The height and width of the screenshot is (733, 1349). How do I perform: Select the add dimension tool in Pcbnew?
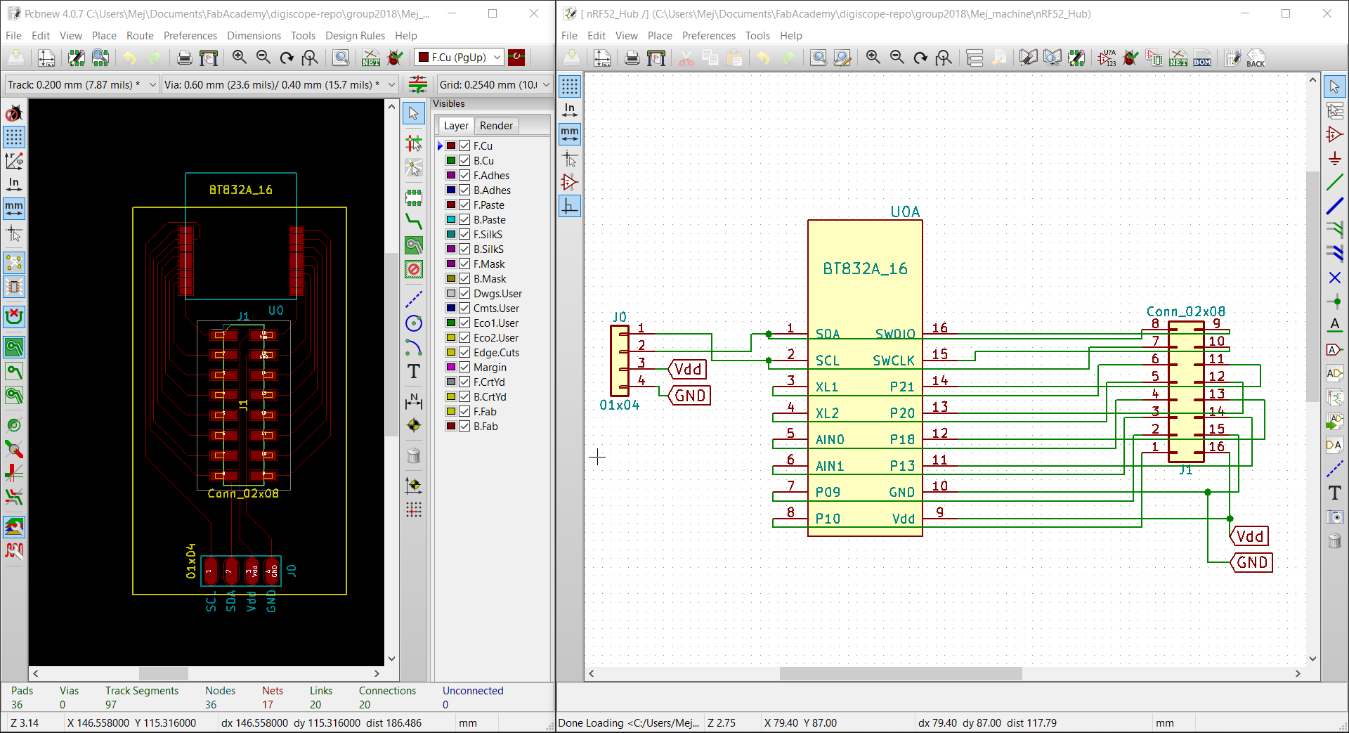(414, 401)
